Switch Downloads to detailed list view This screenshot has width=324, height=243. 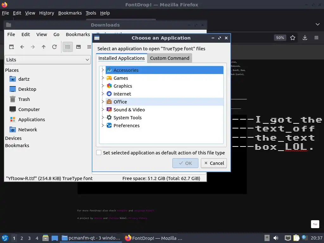coord(89,47)
